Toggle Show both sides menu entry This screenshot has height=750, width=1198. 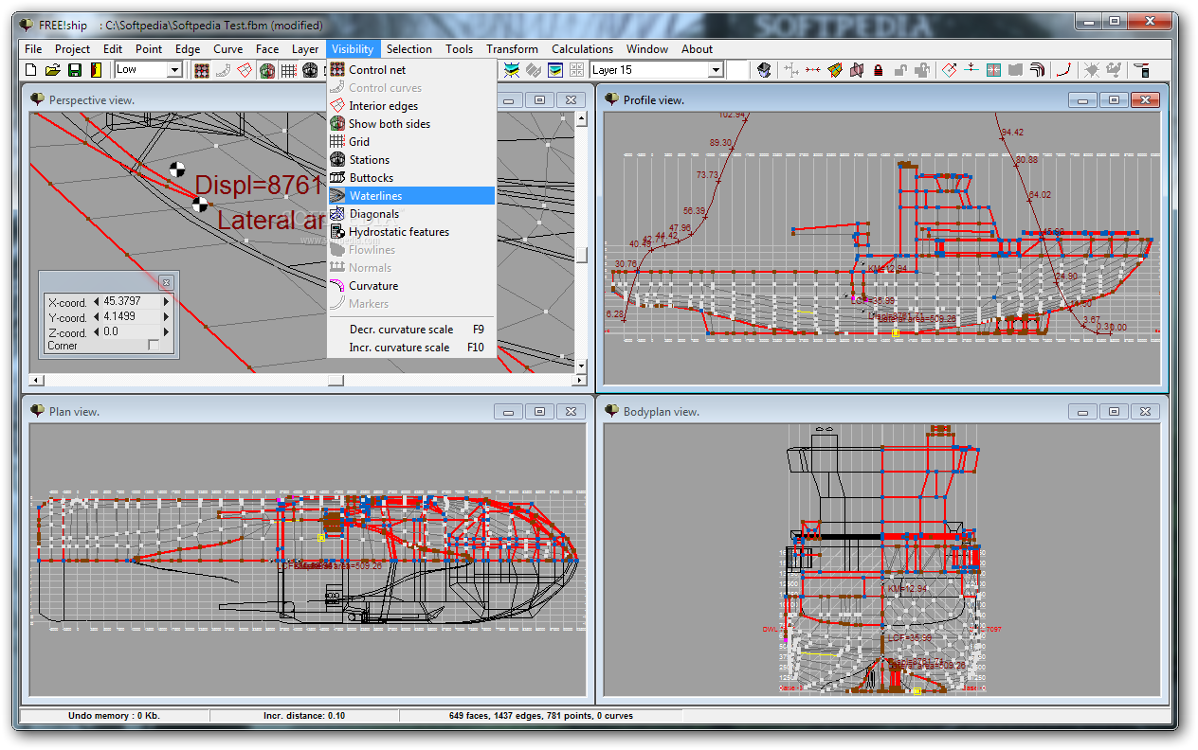tap(410, 124)
